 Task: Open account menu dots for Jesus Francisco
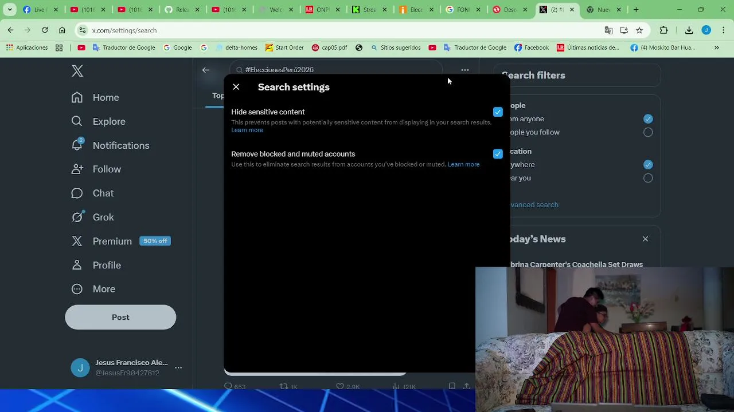pos(178,368)
